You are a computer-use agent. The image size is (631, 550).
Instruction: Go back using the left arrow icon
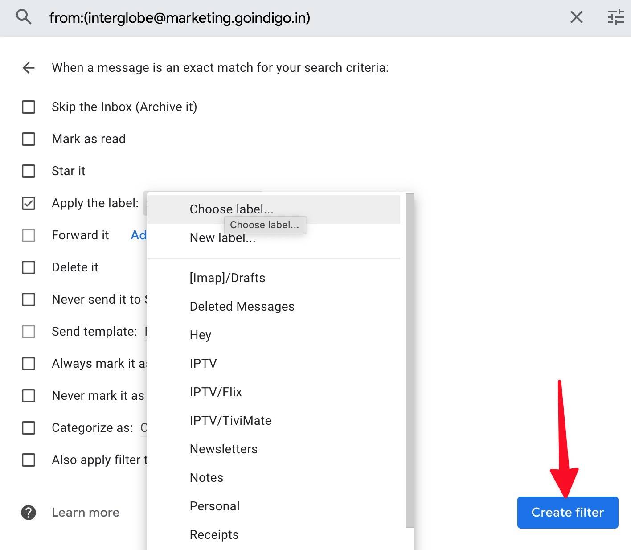29,68
